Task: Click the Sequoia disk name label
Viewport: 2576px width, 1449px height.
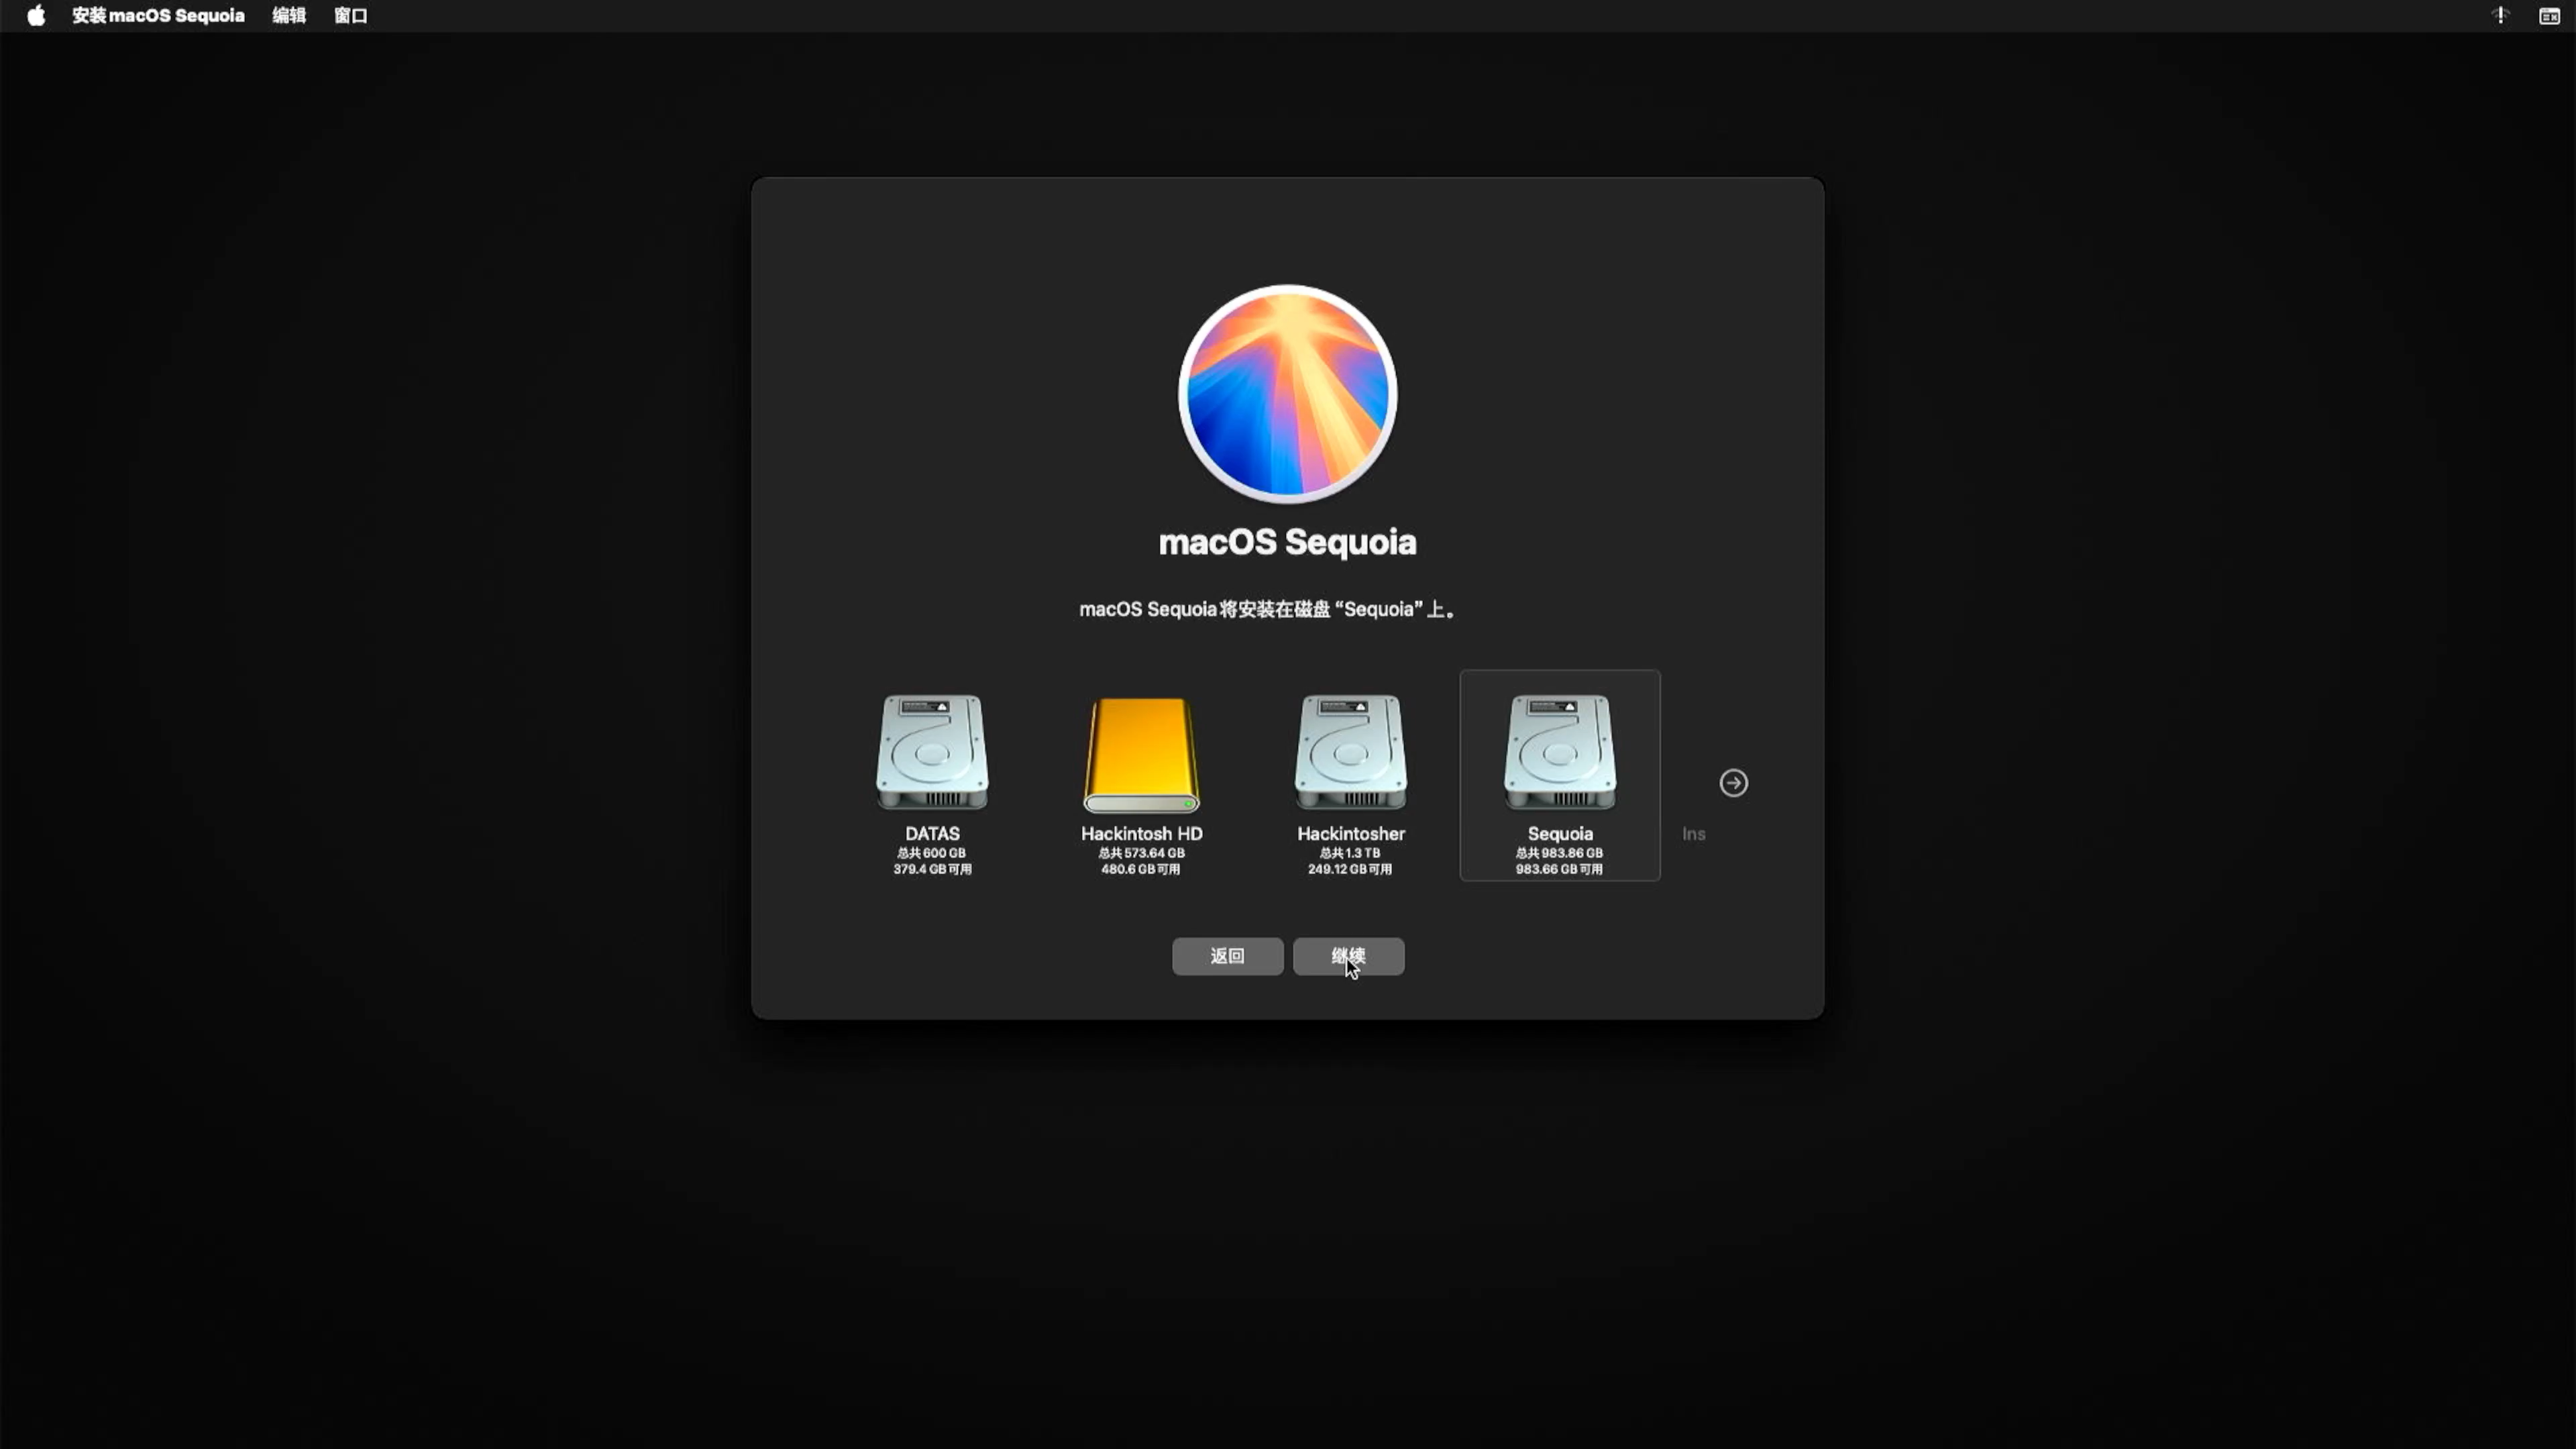Action: coord(1560,833)
